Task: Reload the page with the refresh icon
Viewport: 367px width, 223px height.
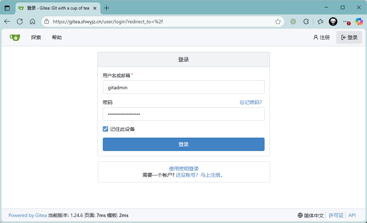Action: point(20,22)
